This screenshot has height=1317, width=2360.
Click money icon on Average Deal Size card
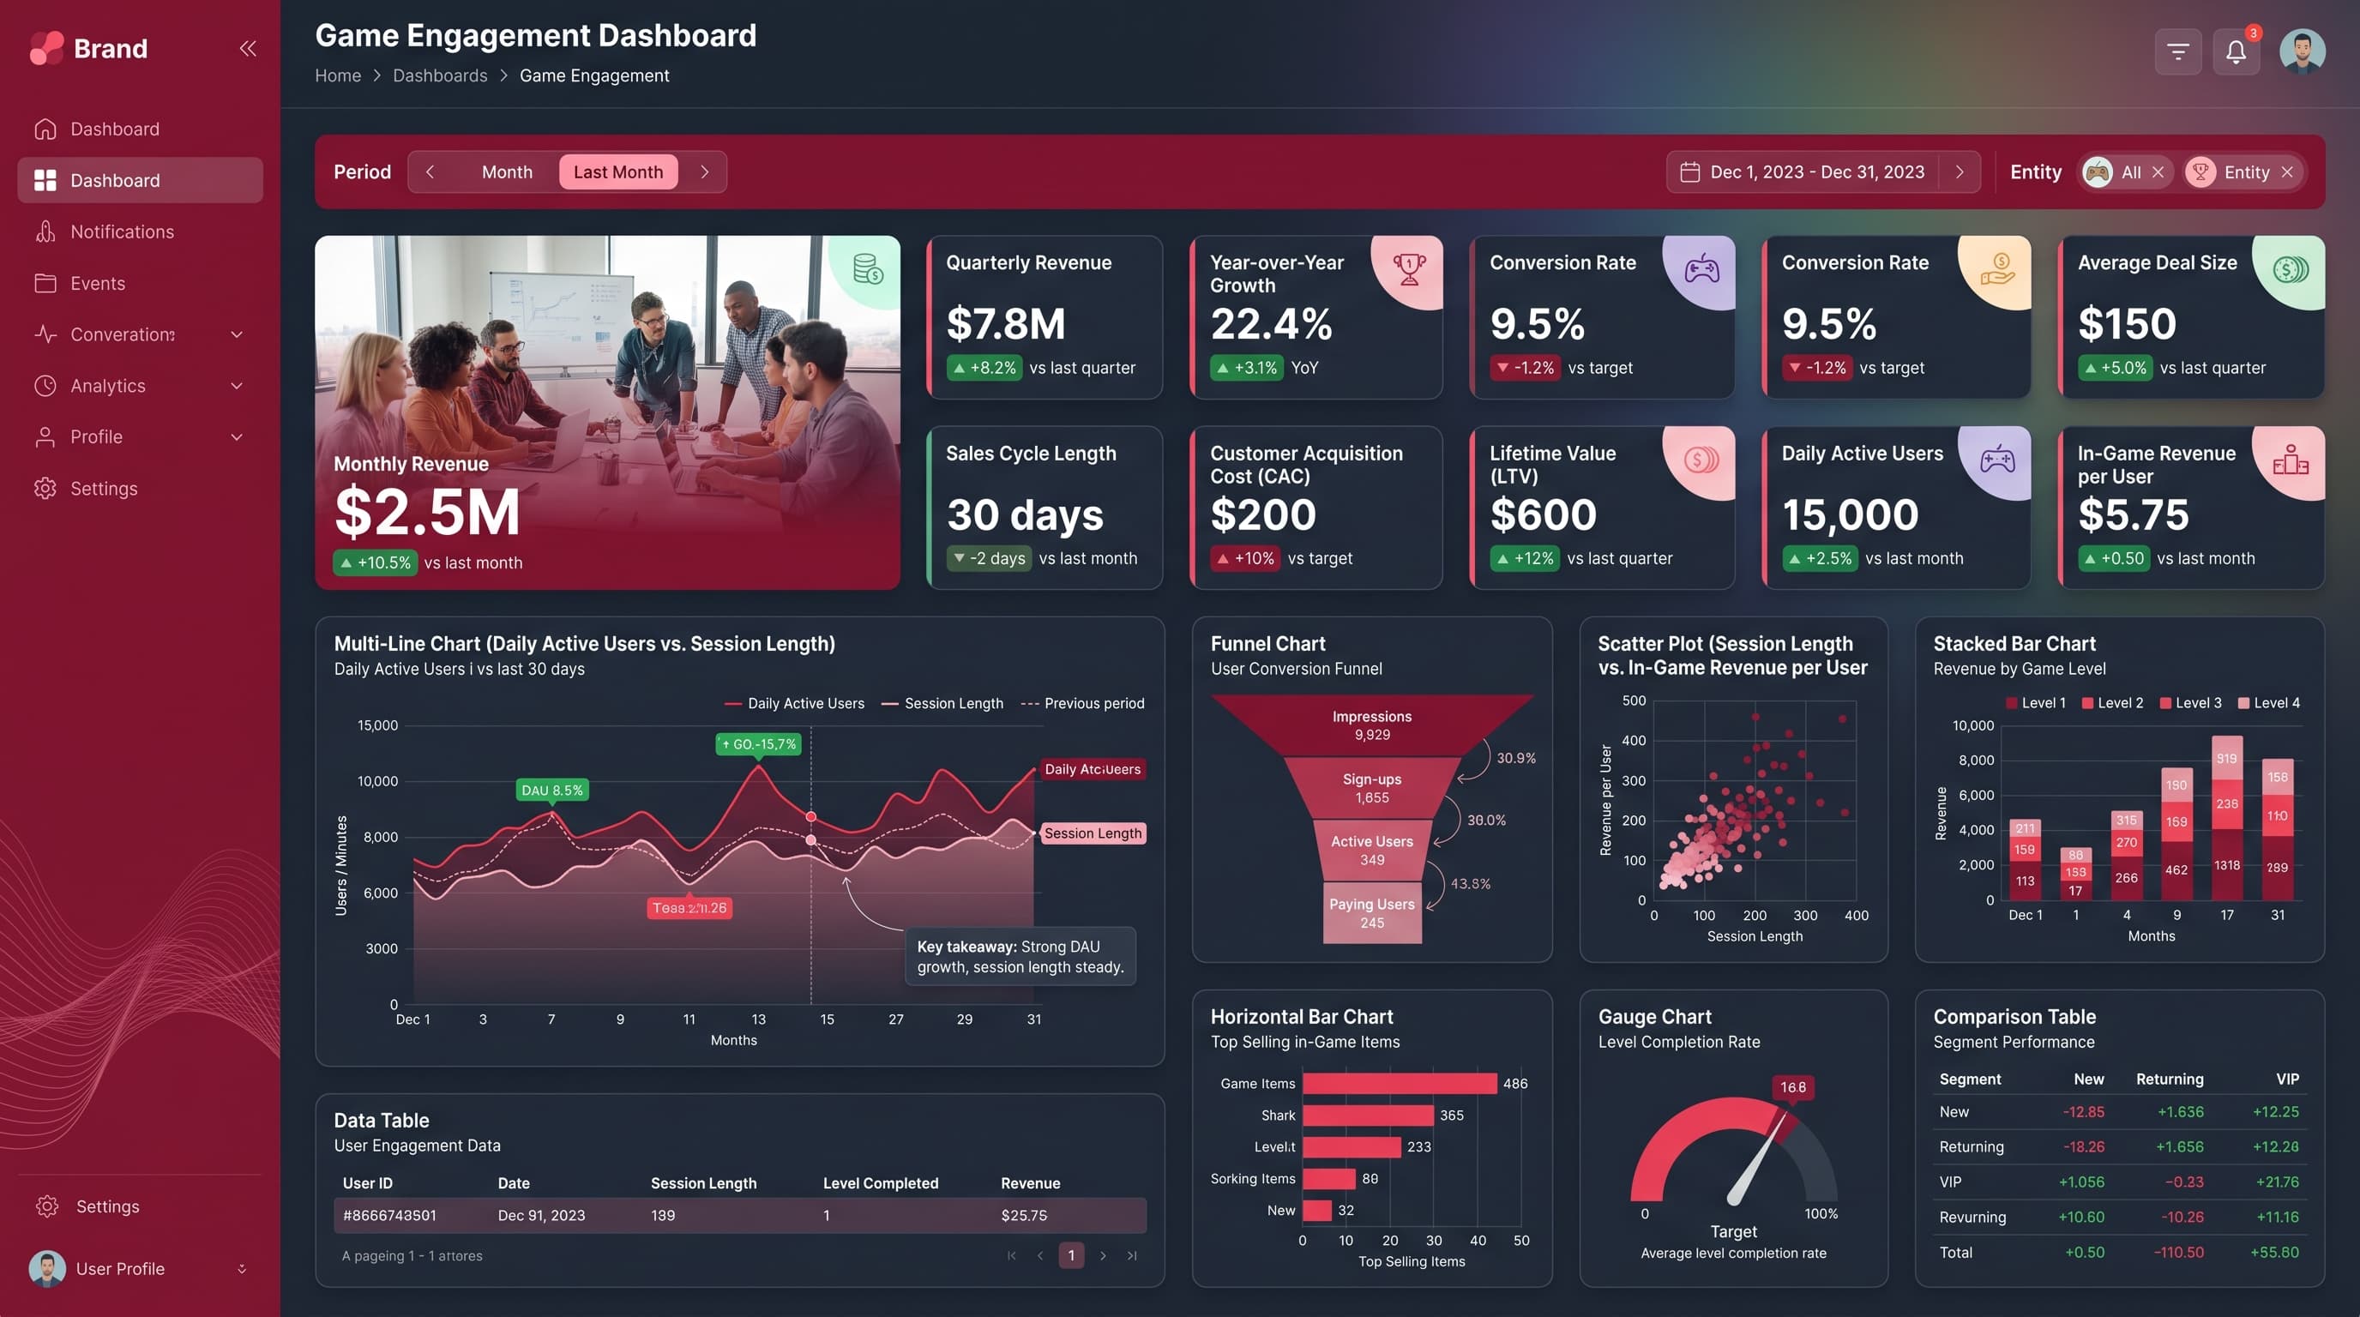tap(2291, 269)
